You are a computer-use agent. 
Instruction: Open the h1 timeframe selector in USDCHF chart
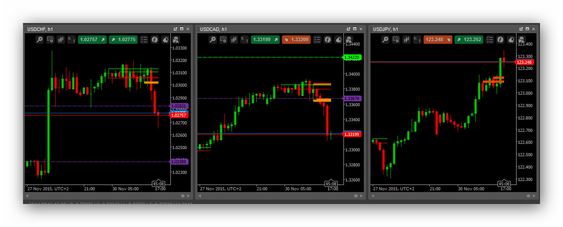(x=72, y=39)
